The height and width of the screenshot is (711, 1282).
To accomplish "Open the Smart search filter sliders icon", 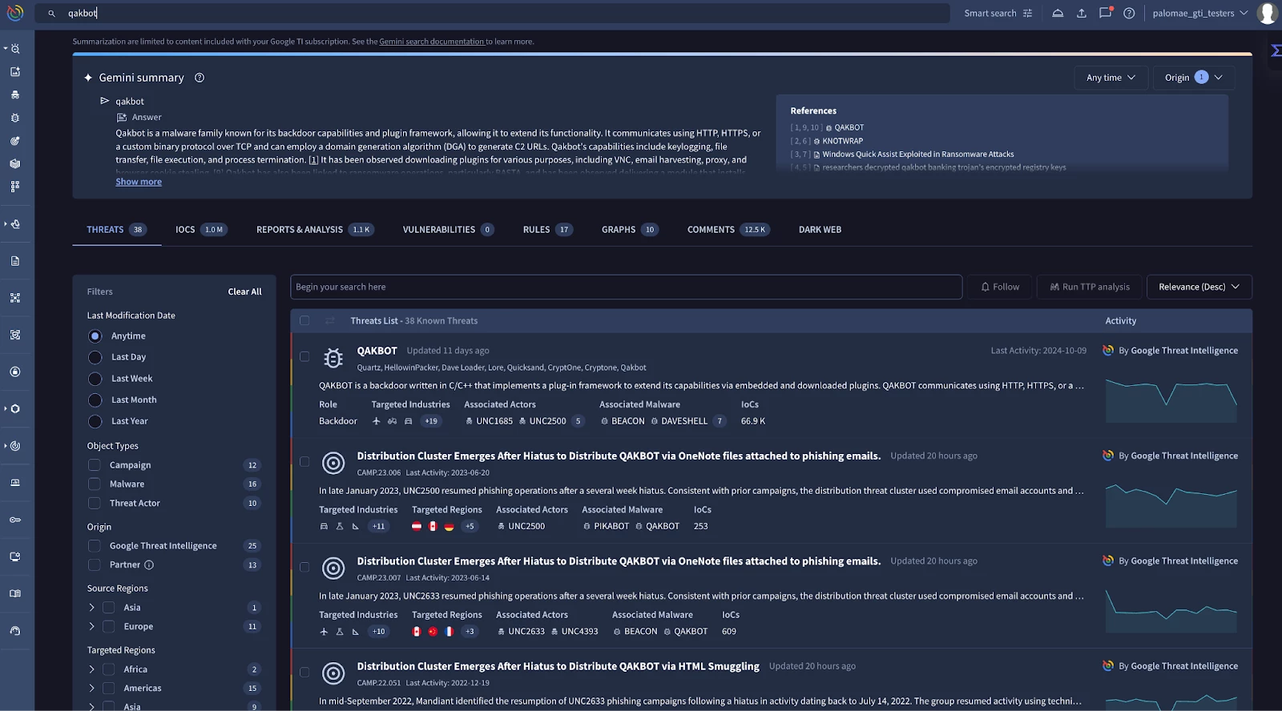I will (x=1027, y=13).
